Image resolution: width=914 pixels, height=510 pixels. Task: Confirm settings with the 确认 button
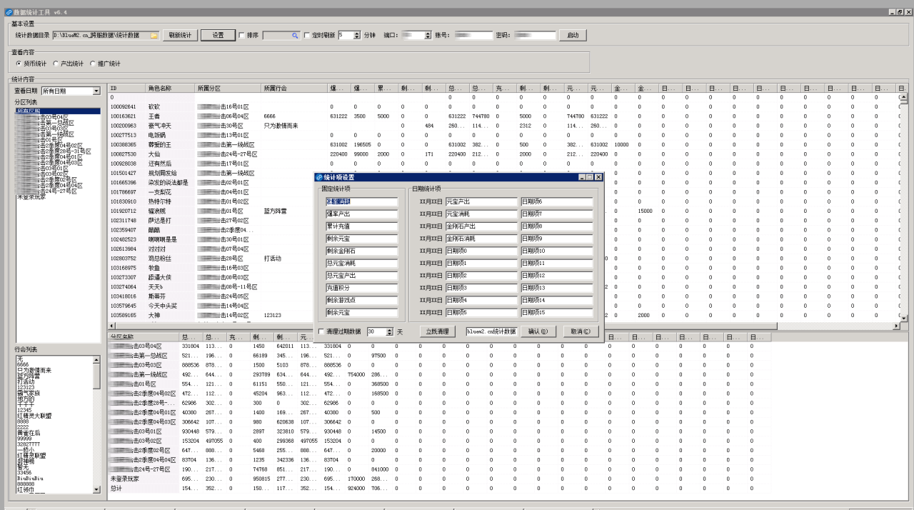538,331
